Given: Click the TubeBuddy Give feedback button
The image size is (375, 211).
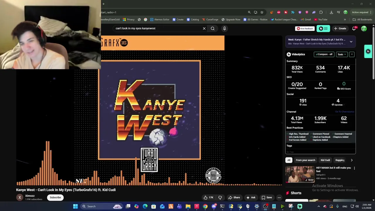Looking at the screenshot, I should (x=305, y=28).
